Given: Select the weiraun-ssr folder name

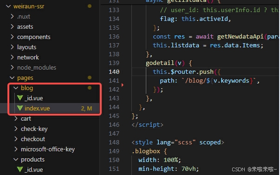Looking at the screenshot, I should [x=29, y=6].
